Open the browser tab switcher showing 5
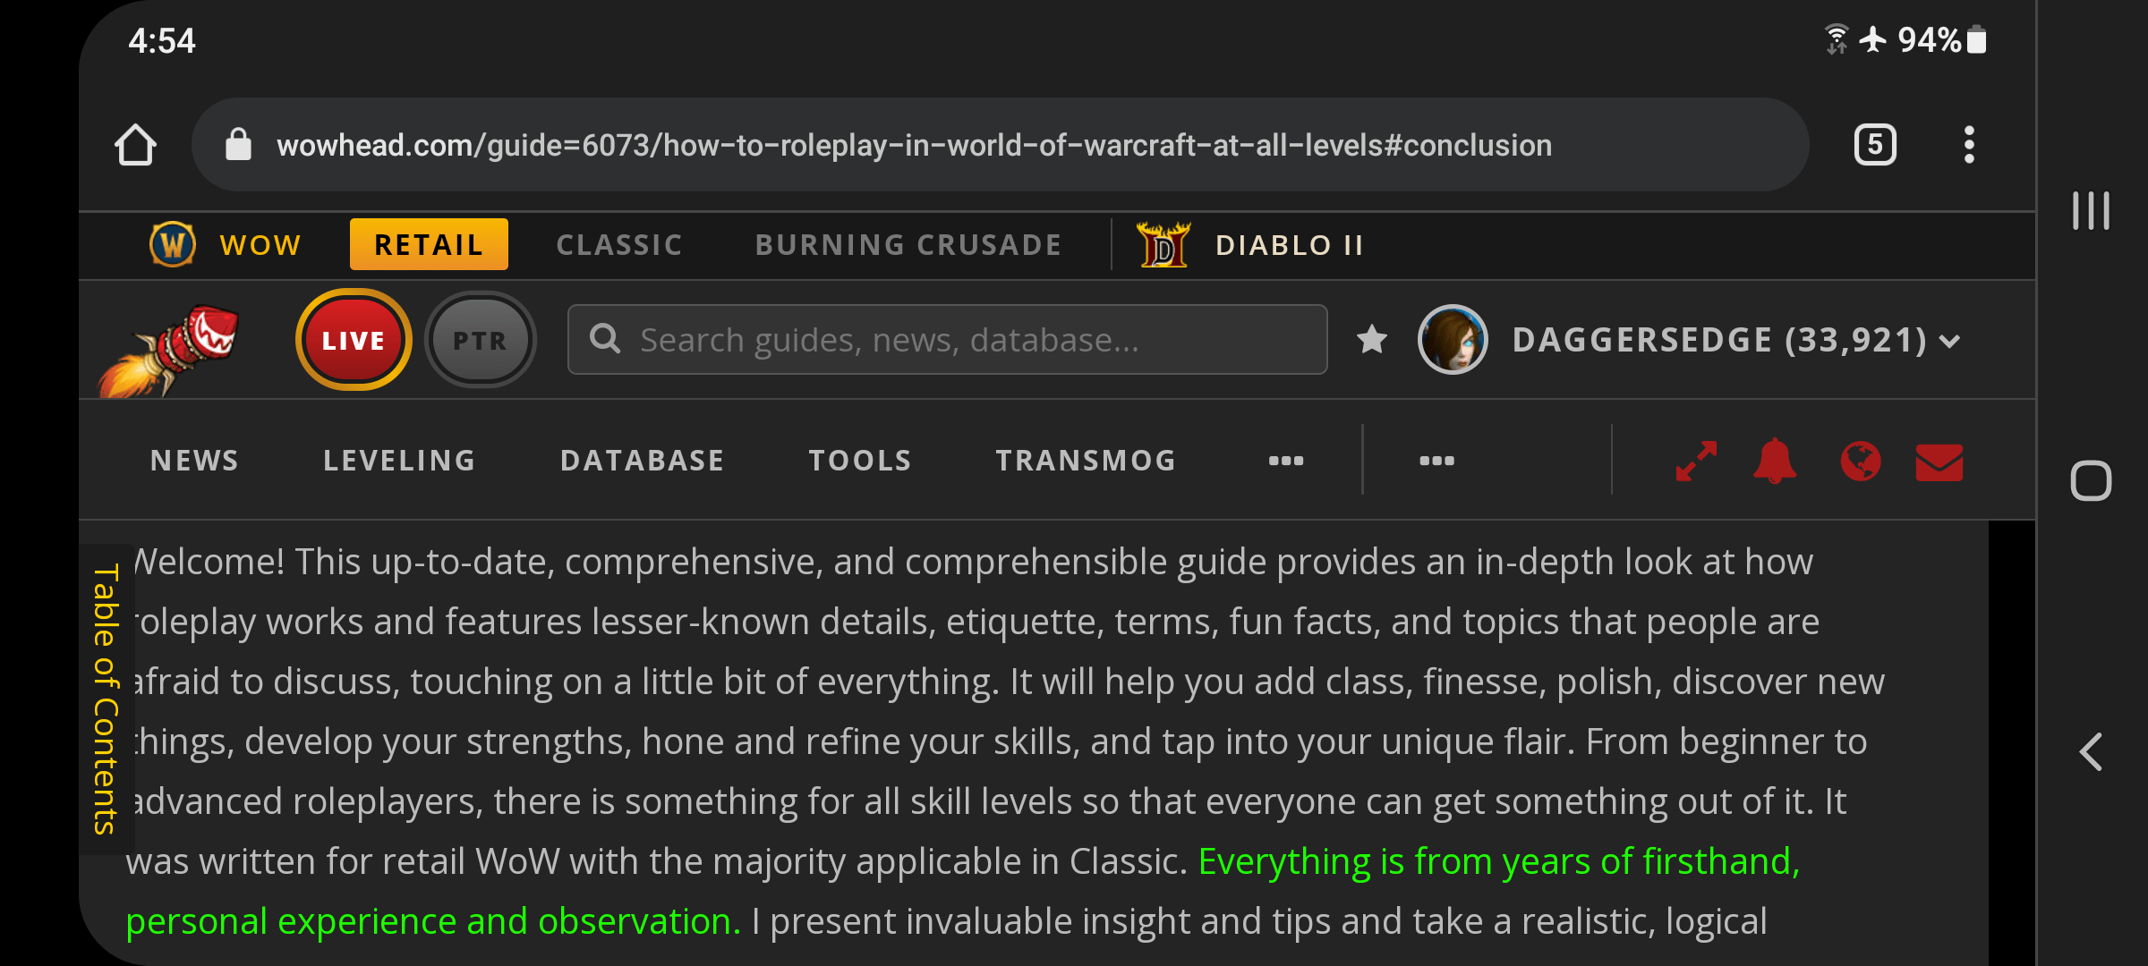The width and height of the screenshot is (2148, 966). 1875,145
